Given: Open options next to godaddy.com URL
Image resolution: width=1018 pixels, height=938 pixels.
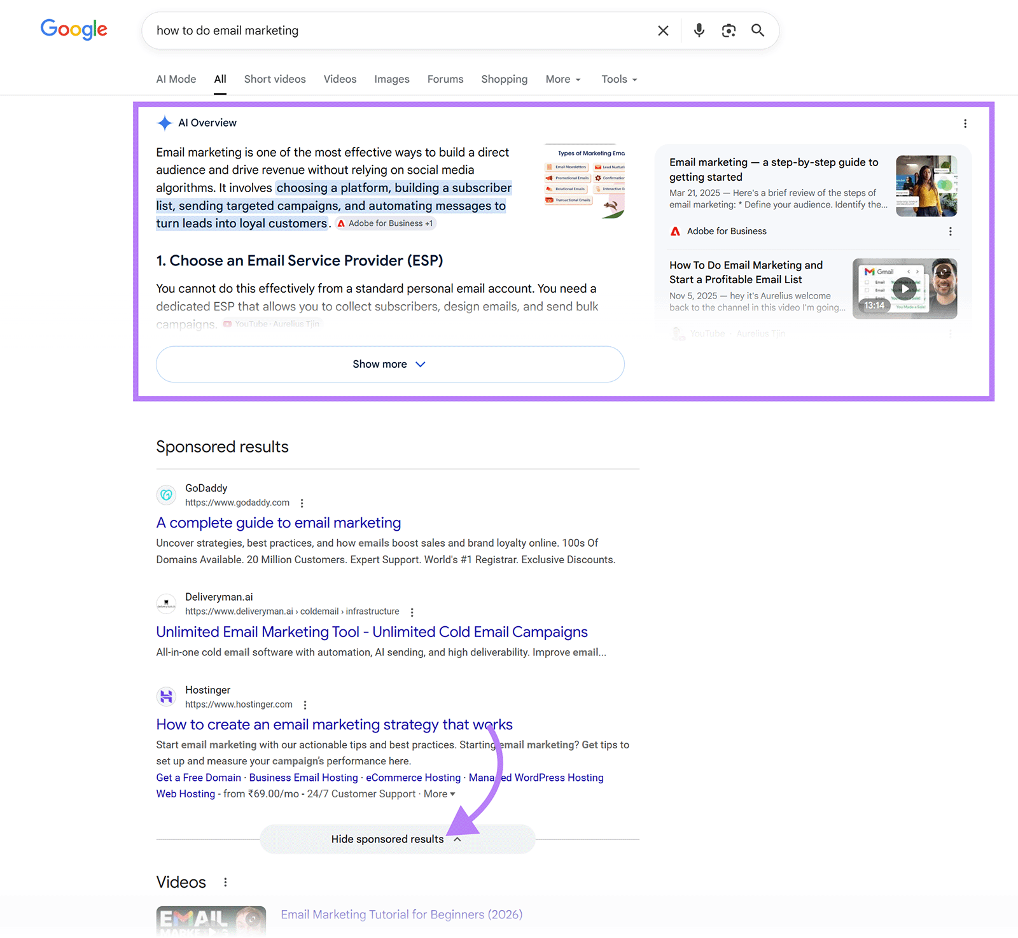Looking at the screenshot, I should click(x=302, y=503).
